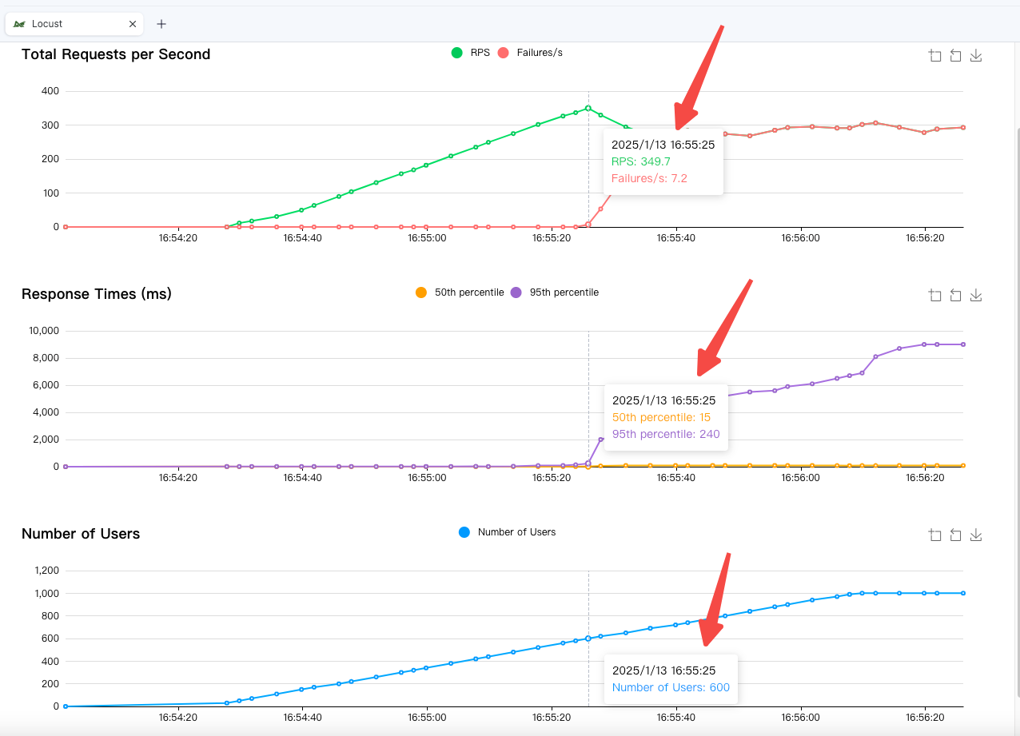Screen dimensions: 1020x736
Task: Reset zoom on Total Requests per Second chart
Action: pos(955,55)
